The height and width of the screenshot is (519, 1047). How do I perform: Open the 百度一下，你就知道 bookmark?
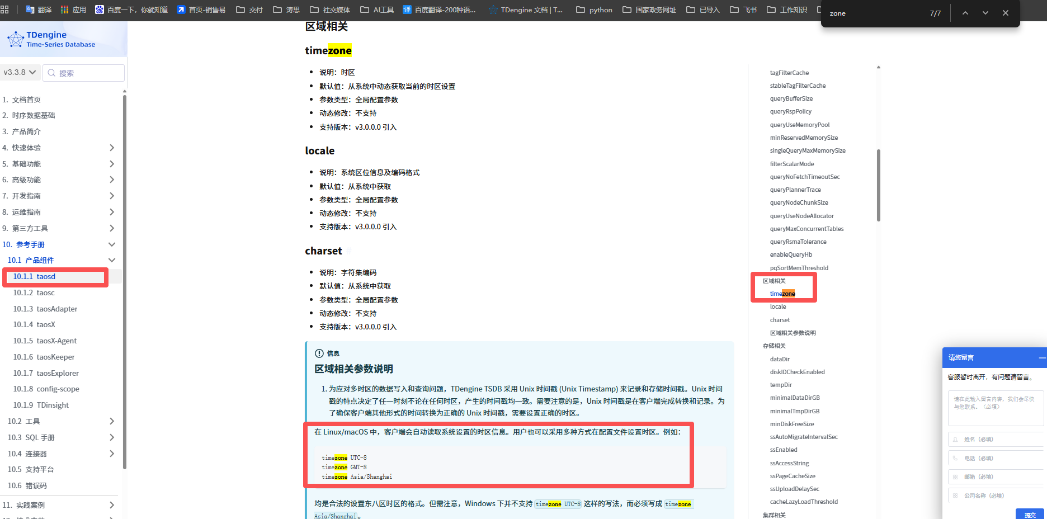[131, 10]
